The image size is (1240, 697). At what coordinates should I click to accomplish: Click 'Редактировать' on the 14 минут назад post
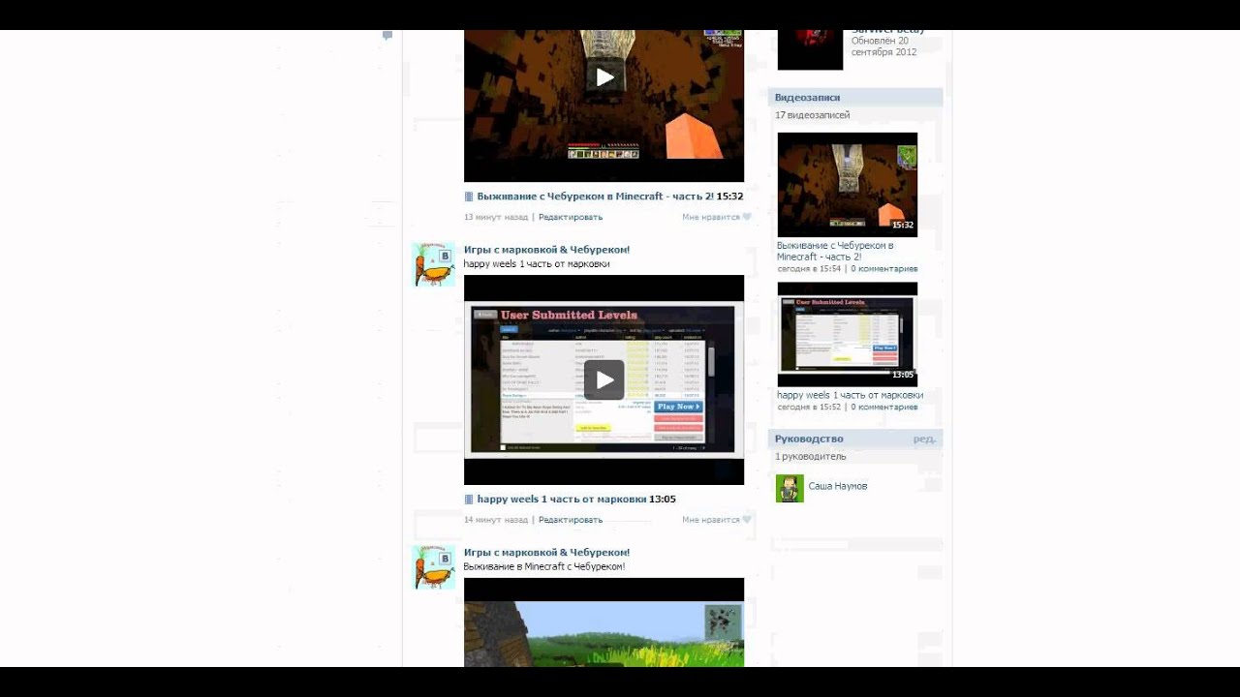[571, 520]
